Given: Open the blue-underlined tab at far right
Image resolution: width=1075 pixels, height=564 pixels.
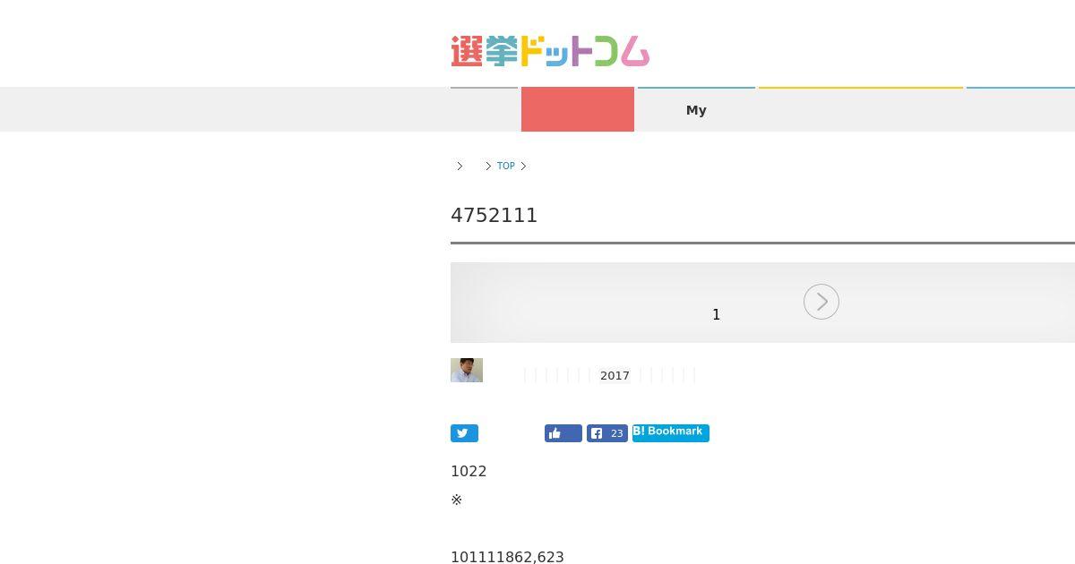Looking at the screenshot, I should pos(1020,109).
